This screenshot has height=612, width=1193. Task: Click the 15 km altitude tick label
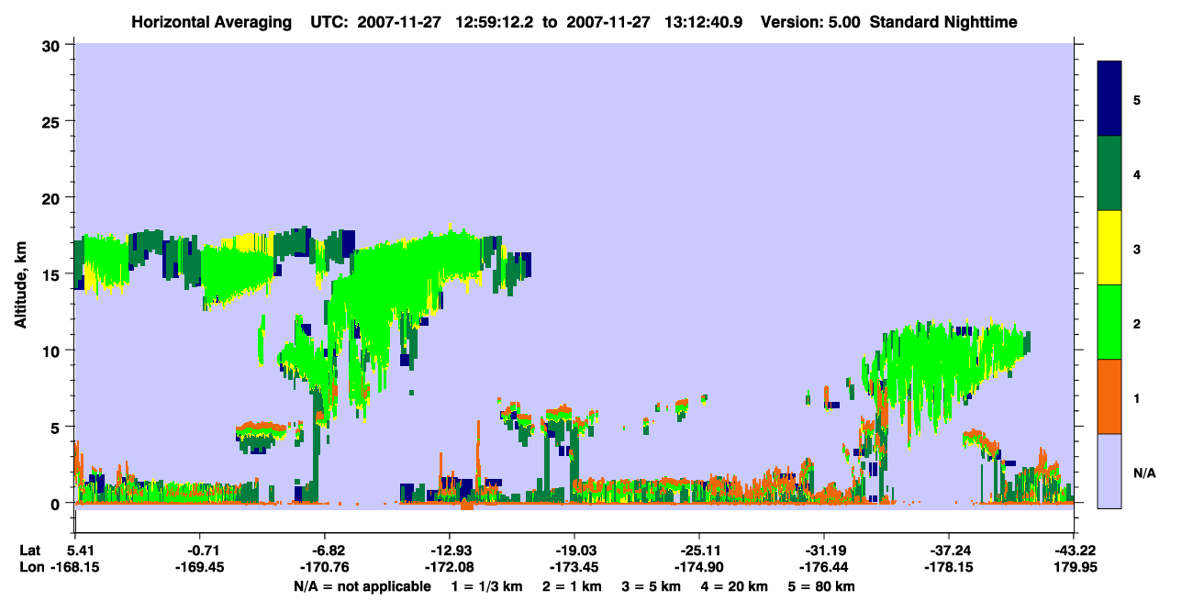click(53, 274)
